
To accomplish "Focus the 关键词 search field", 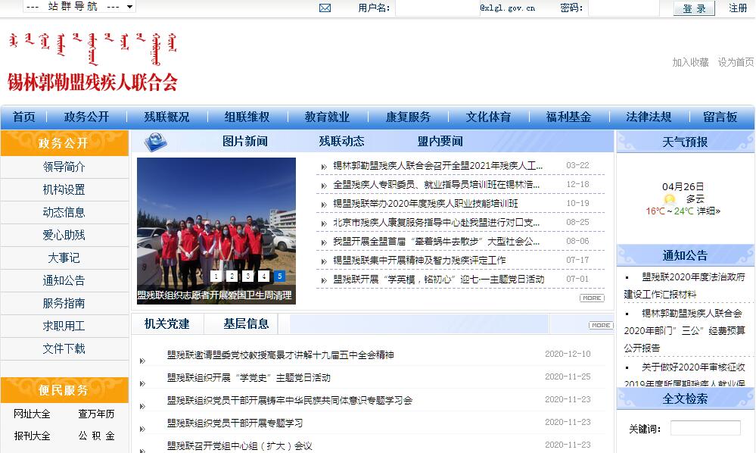I will (x=705, y=429).
